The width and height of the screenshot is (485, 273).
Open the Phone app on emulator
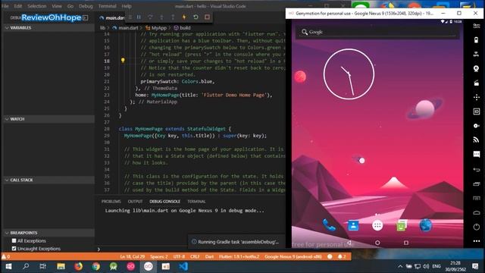pos(329,225)
